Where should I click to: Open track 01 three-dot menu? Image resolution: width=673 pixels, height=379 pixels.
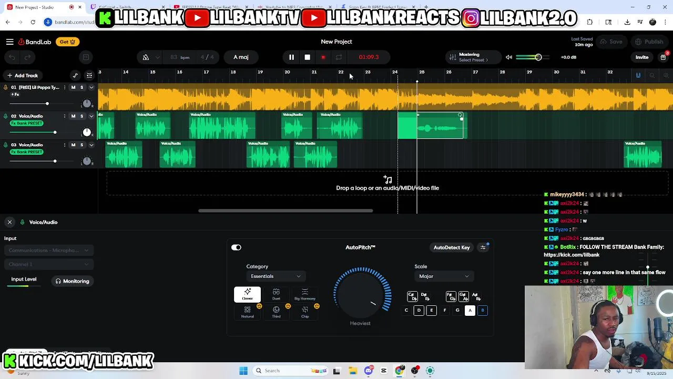65,87
